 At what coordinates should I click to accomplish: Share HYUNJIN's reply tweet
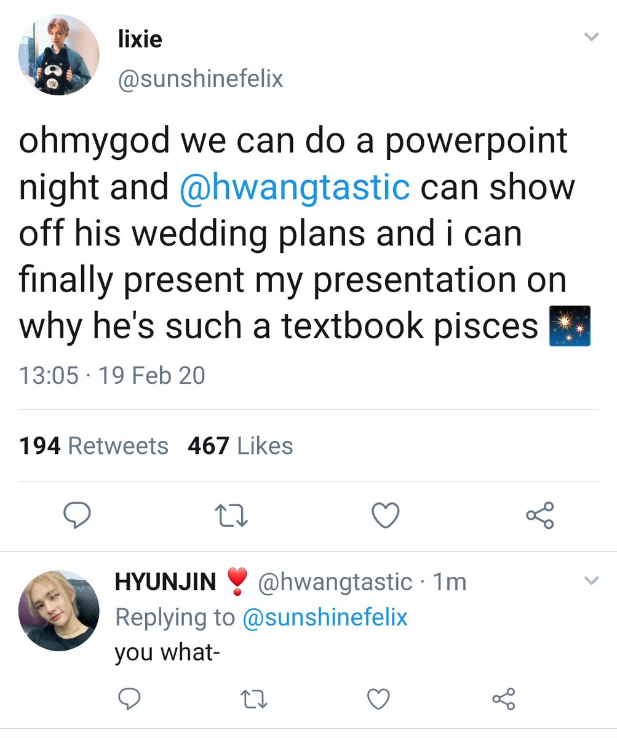(x=504, y=698)
